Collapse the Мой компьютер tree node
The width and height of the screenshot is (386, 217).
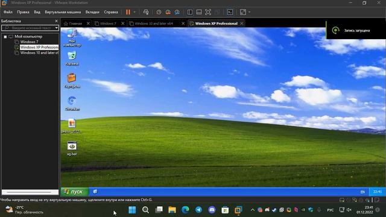point(5,37)
